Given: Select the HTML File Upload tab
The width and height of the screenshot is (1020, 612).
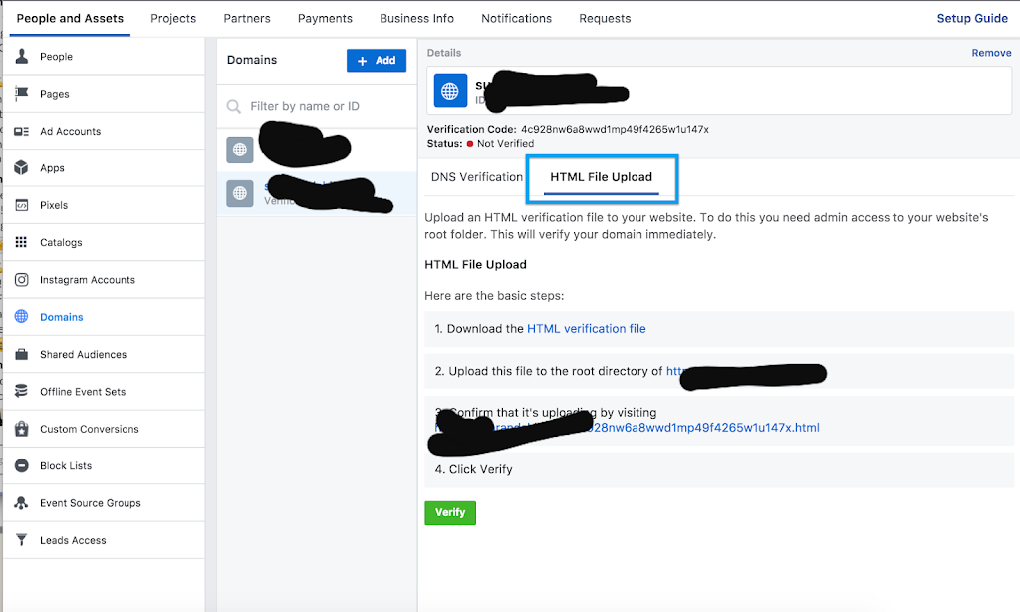Looking at the screenshot, I should (601, 177).
